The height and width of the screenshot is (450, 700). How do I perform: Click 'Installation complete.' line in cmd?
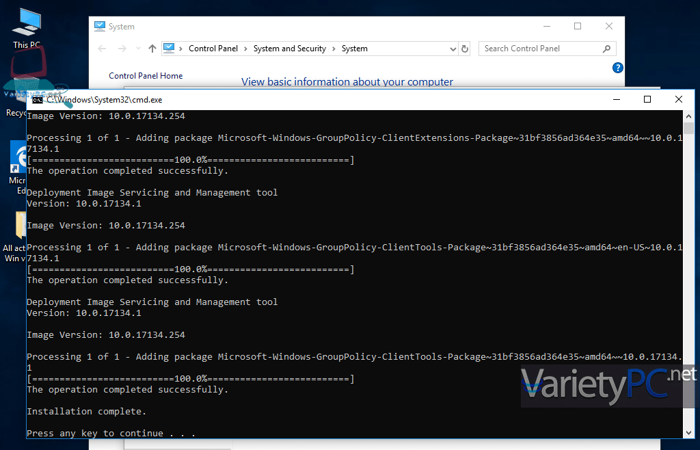click(87, 412)
